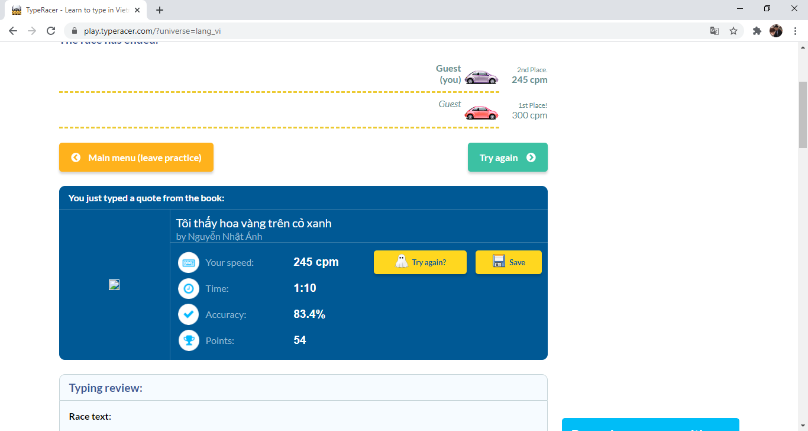
Task: Click the 1st Place! label
Action: [533, 105]
